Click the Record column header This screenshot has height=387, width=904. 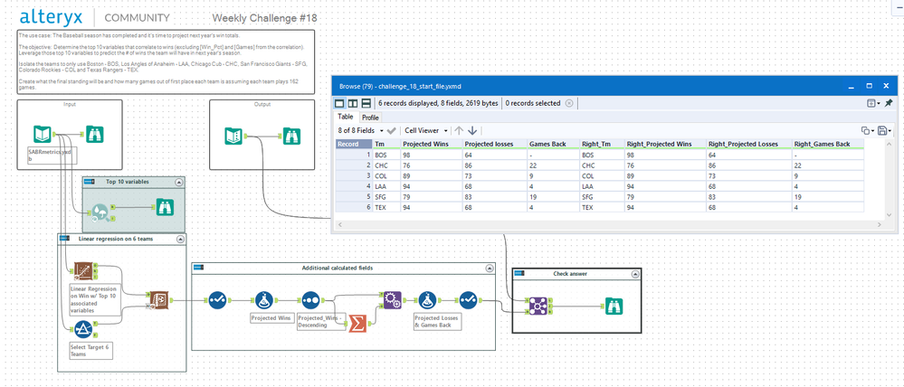(x=354, y=144)
